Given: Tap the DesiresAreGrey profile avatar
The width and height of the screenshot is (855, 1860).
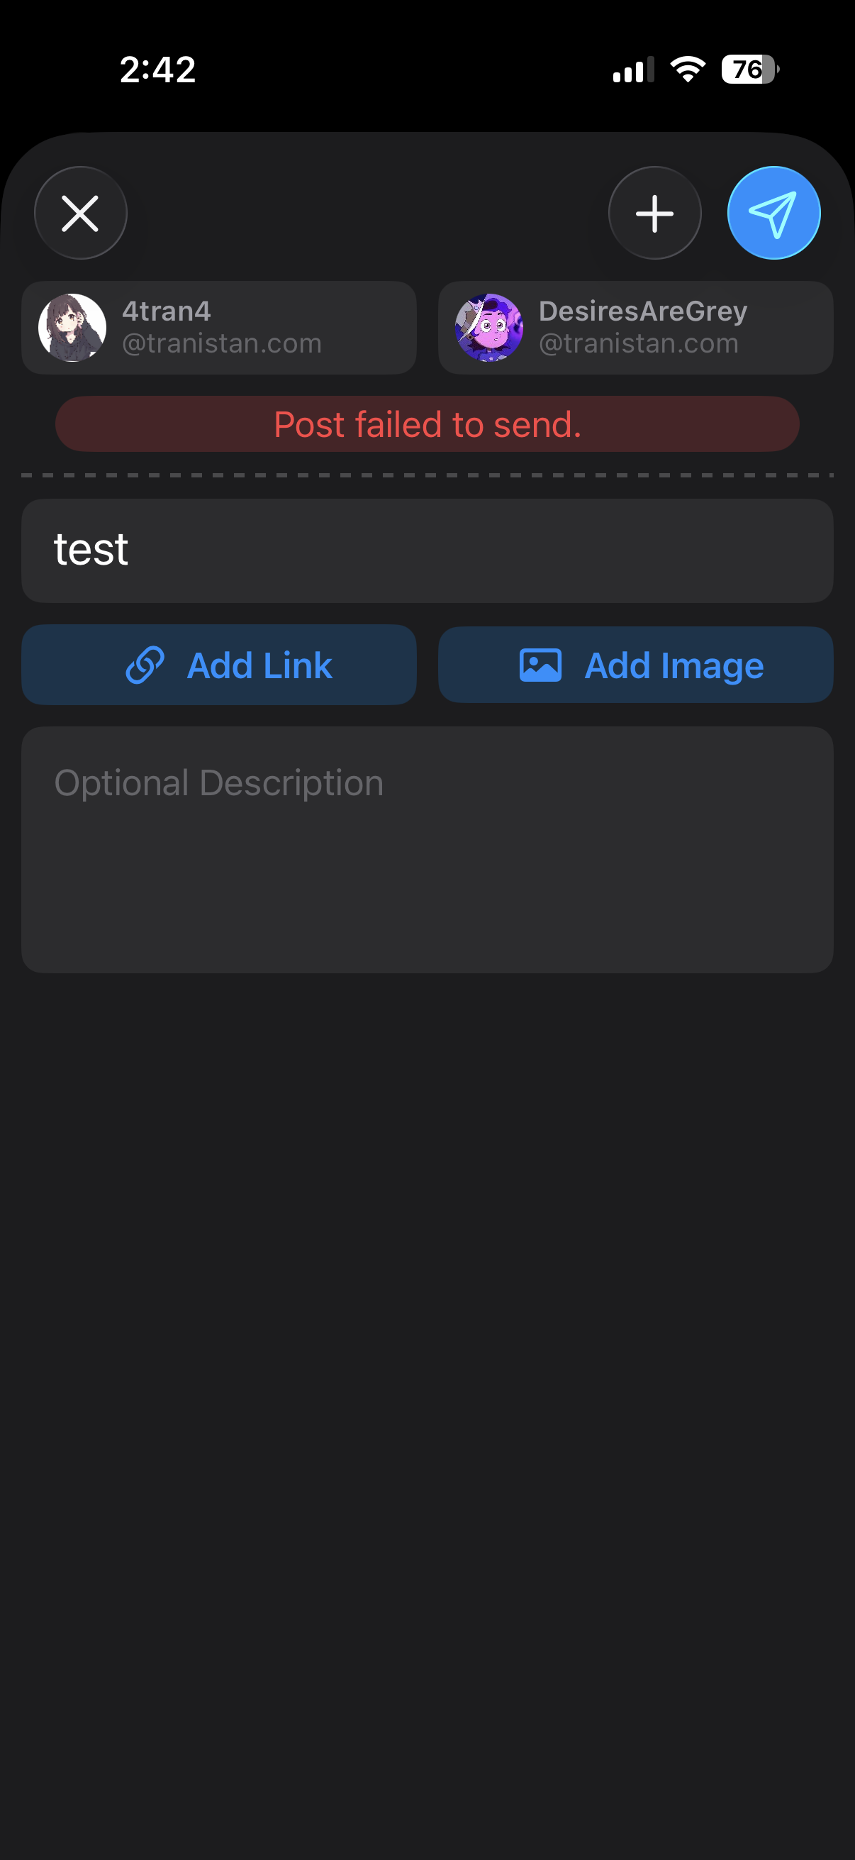Looking at the screenshot, I should tap(489, 328).
